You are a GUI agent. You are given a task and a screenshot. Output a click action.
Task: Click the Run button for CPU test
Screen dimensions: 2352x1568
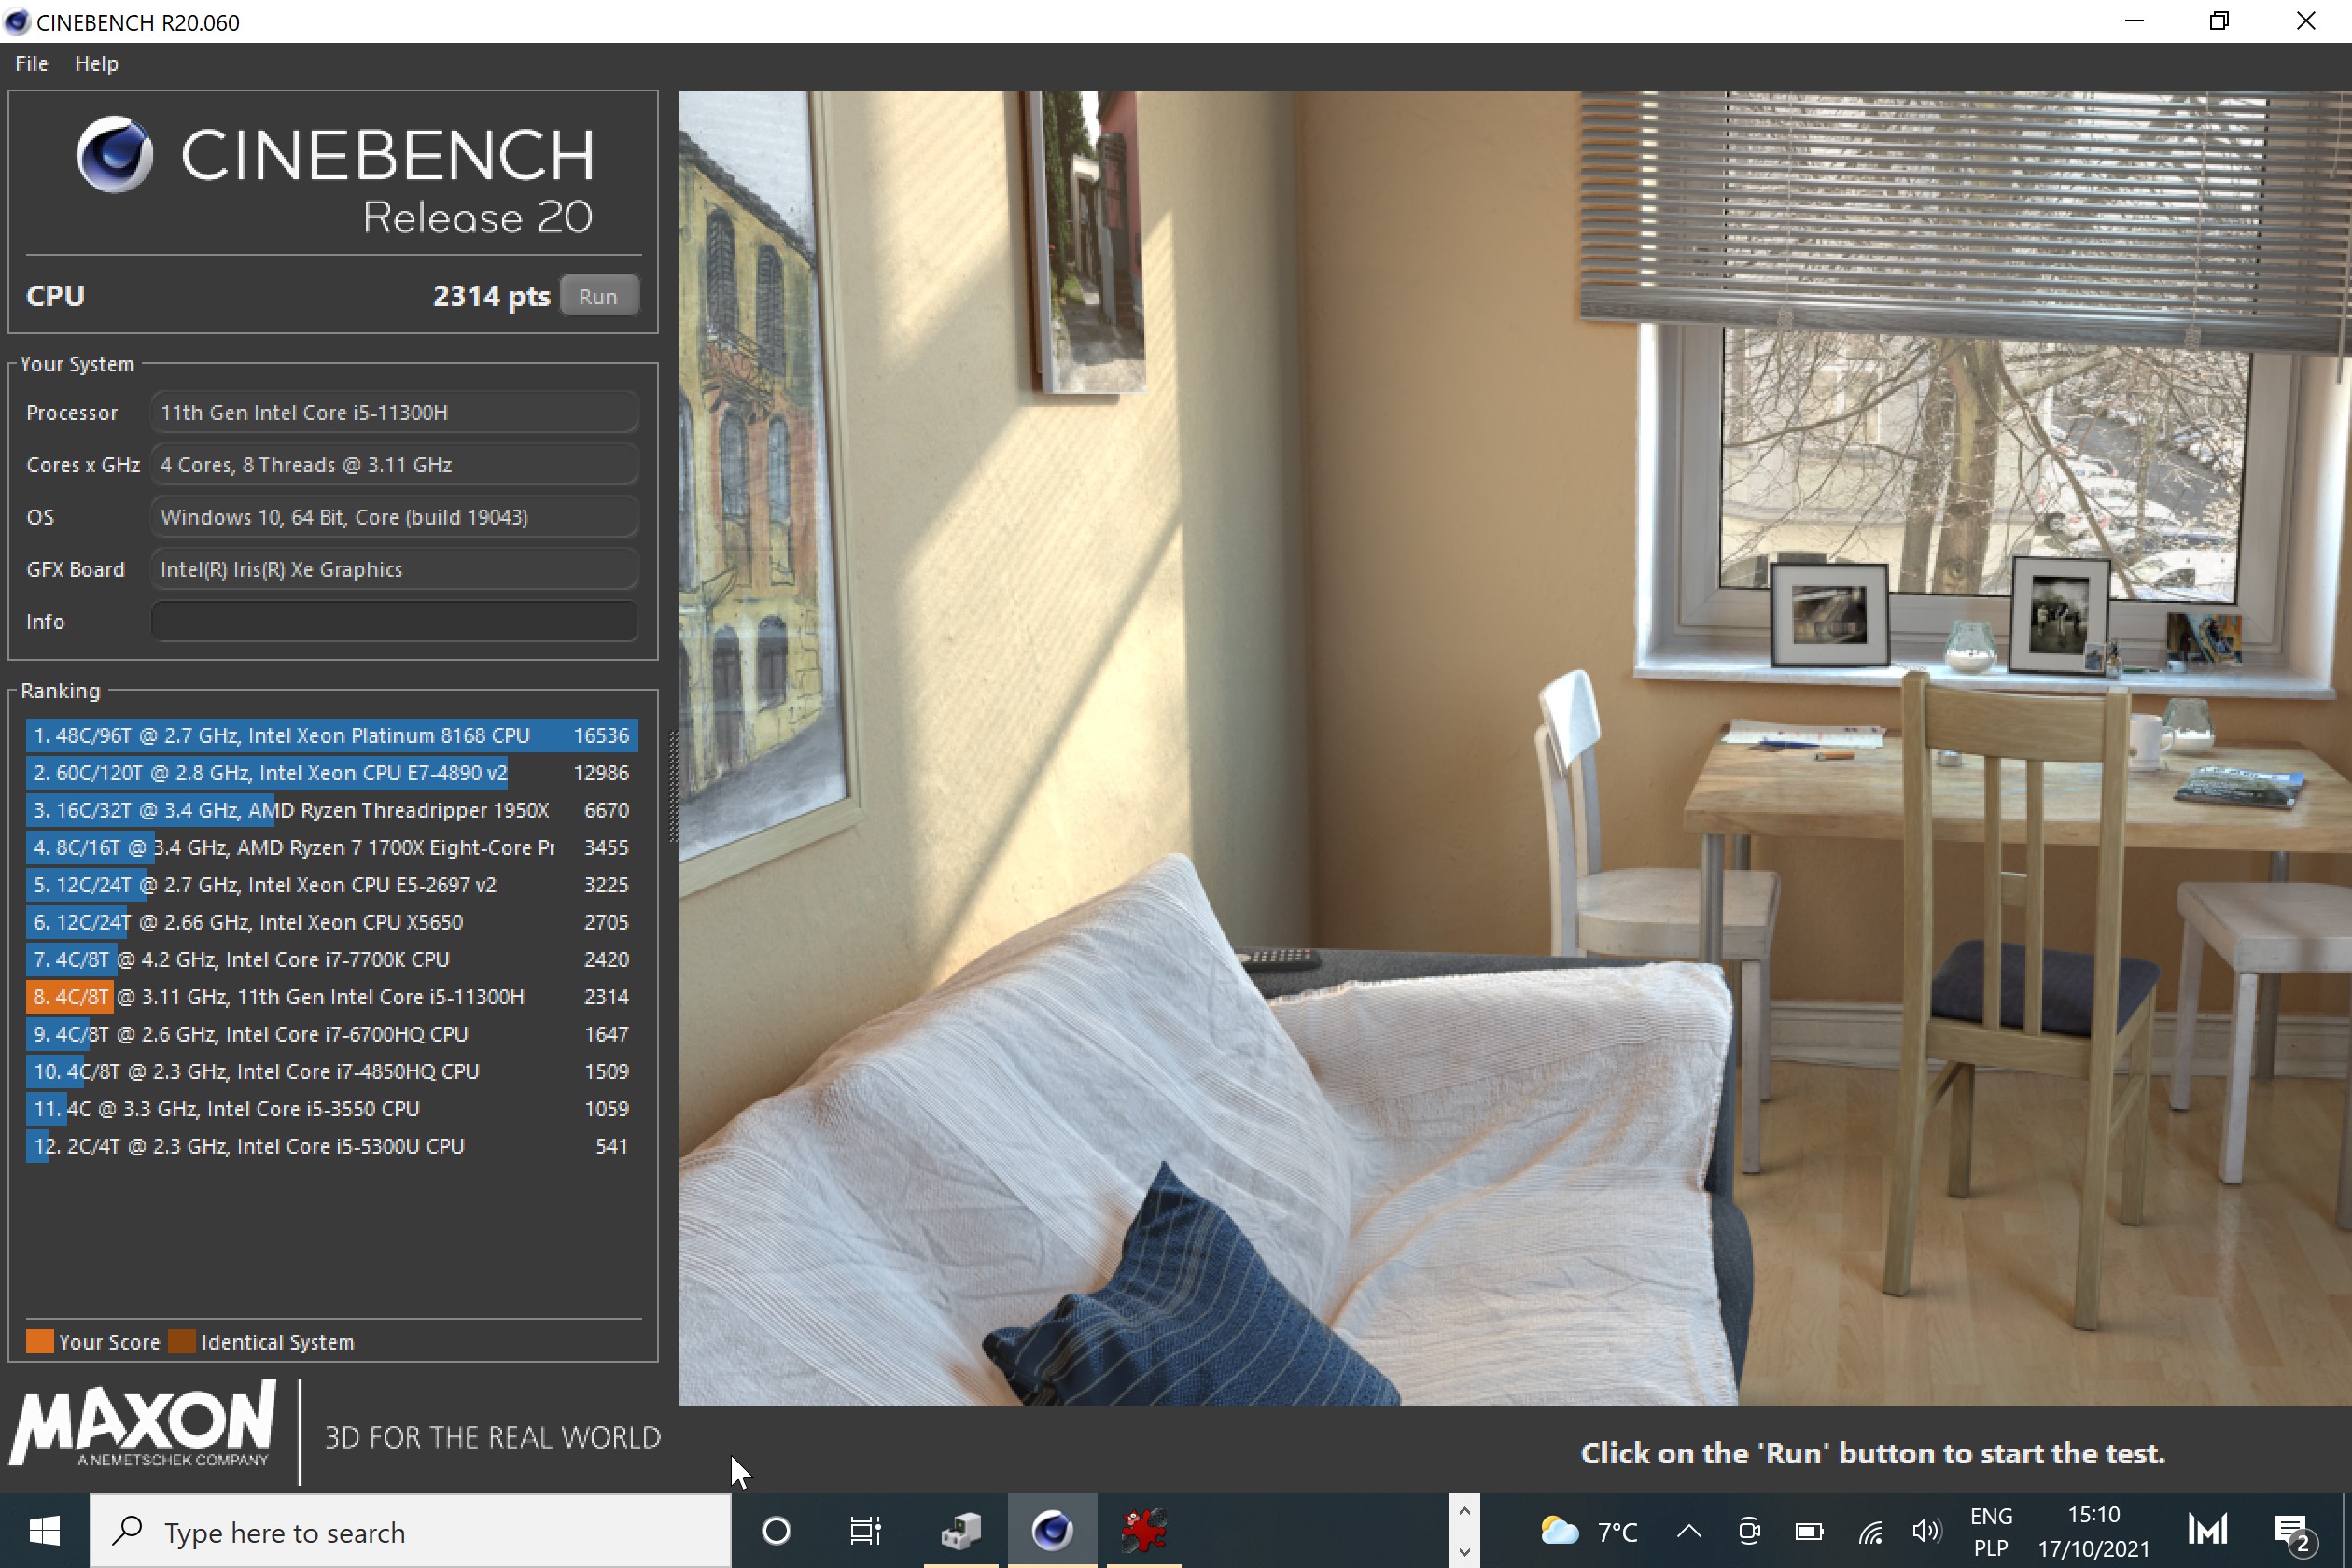pos(598,296)
